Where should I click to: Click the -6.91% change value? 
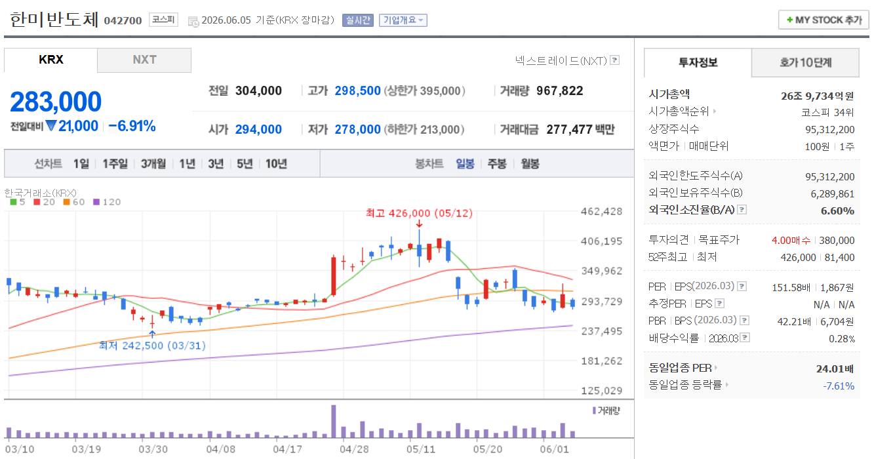(132, 126)
